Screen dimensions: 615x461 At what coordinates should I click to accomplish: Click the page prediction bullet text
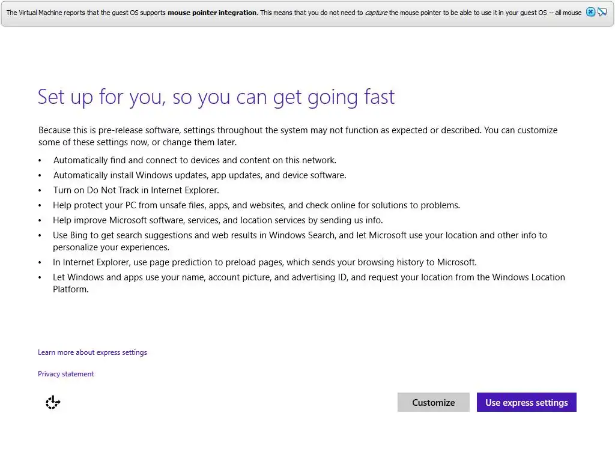tap(265, 262)
